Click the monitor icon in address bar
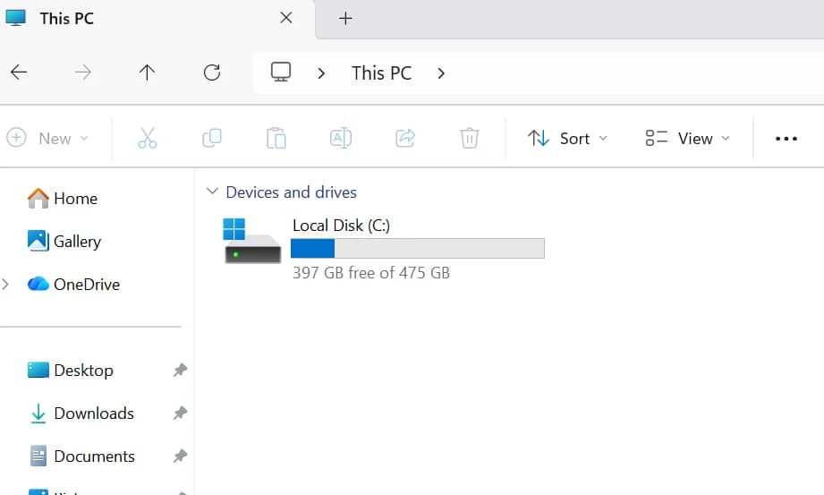 pyautogui.click(x=281, y=73)
